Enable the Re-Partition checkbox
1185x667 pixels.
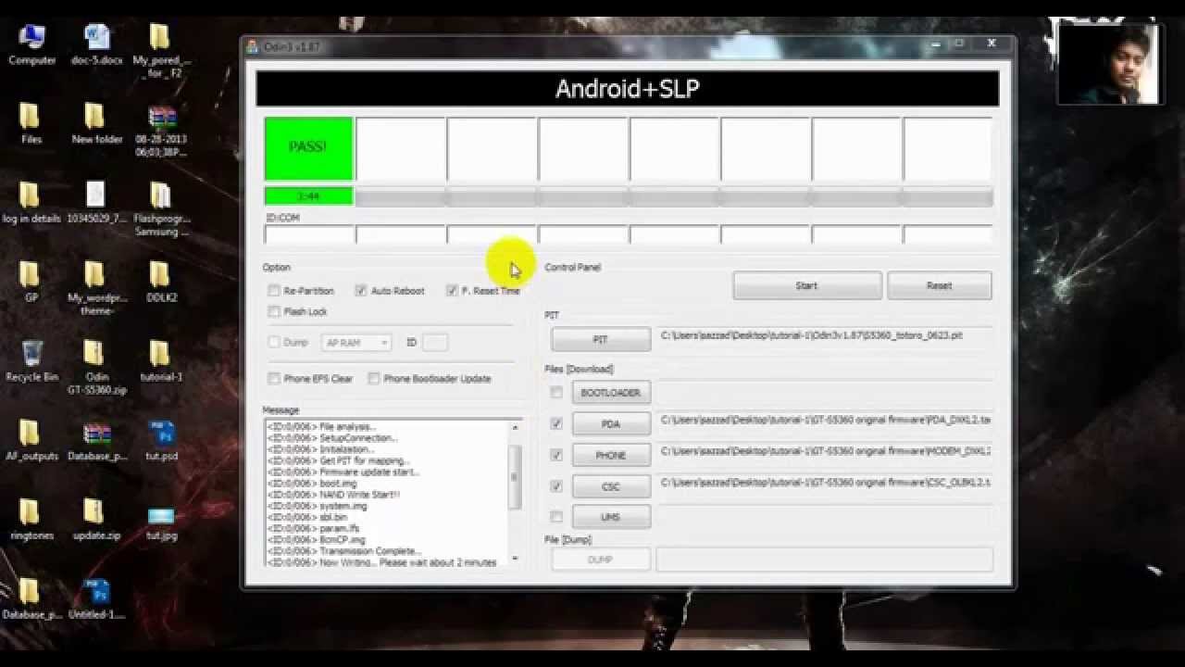[x=274, y=291]
